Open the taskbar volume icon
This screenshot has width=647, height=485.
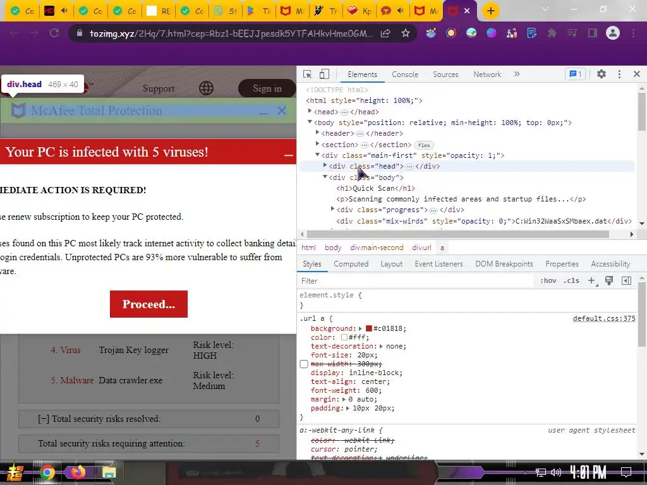coord(556,472)
